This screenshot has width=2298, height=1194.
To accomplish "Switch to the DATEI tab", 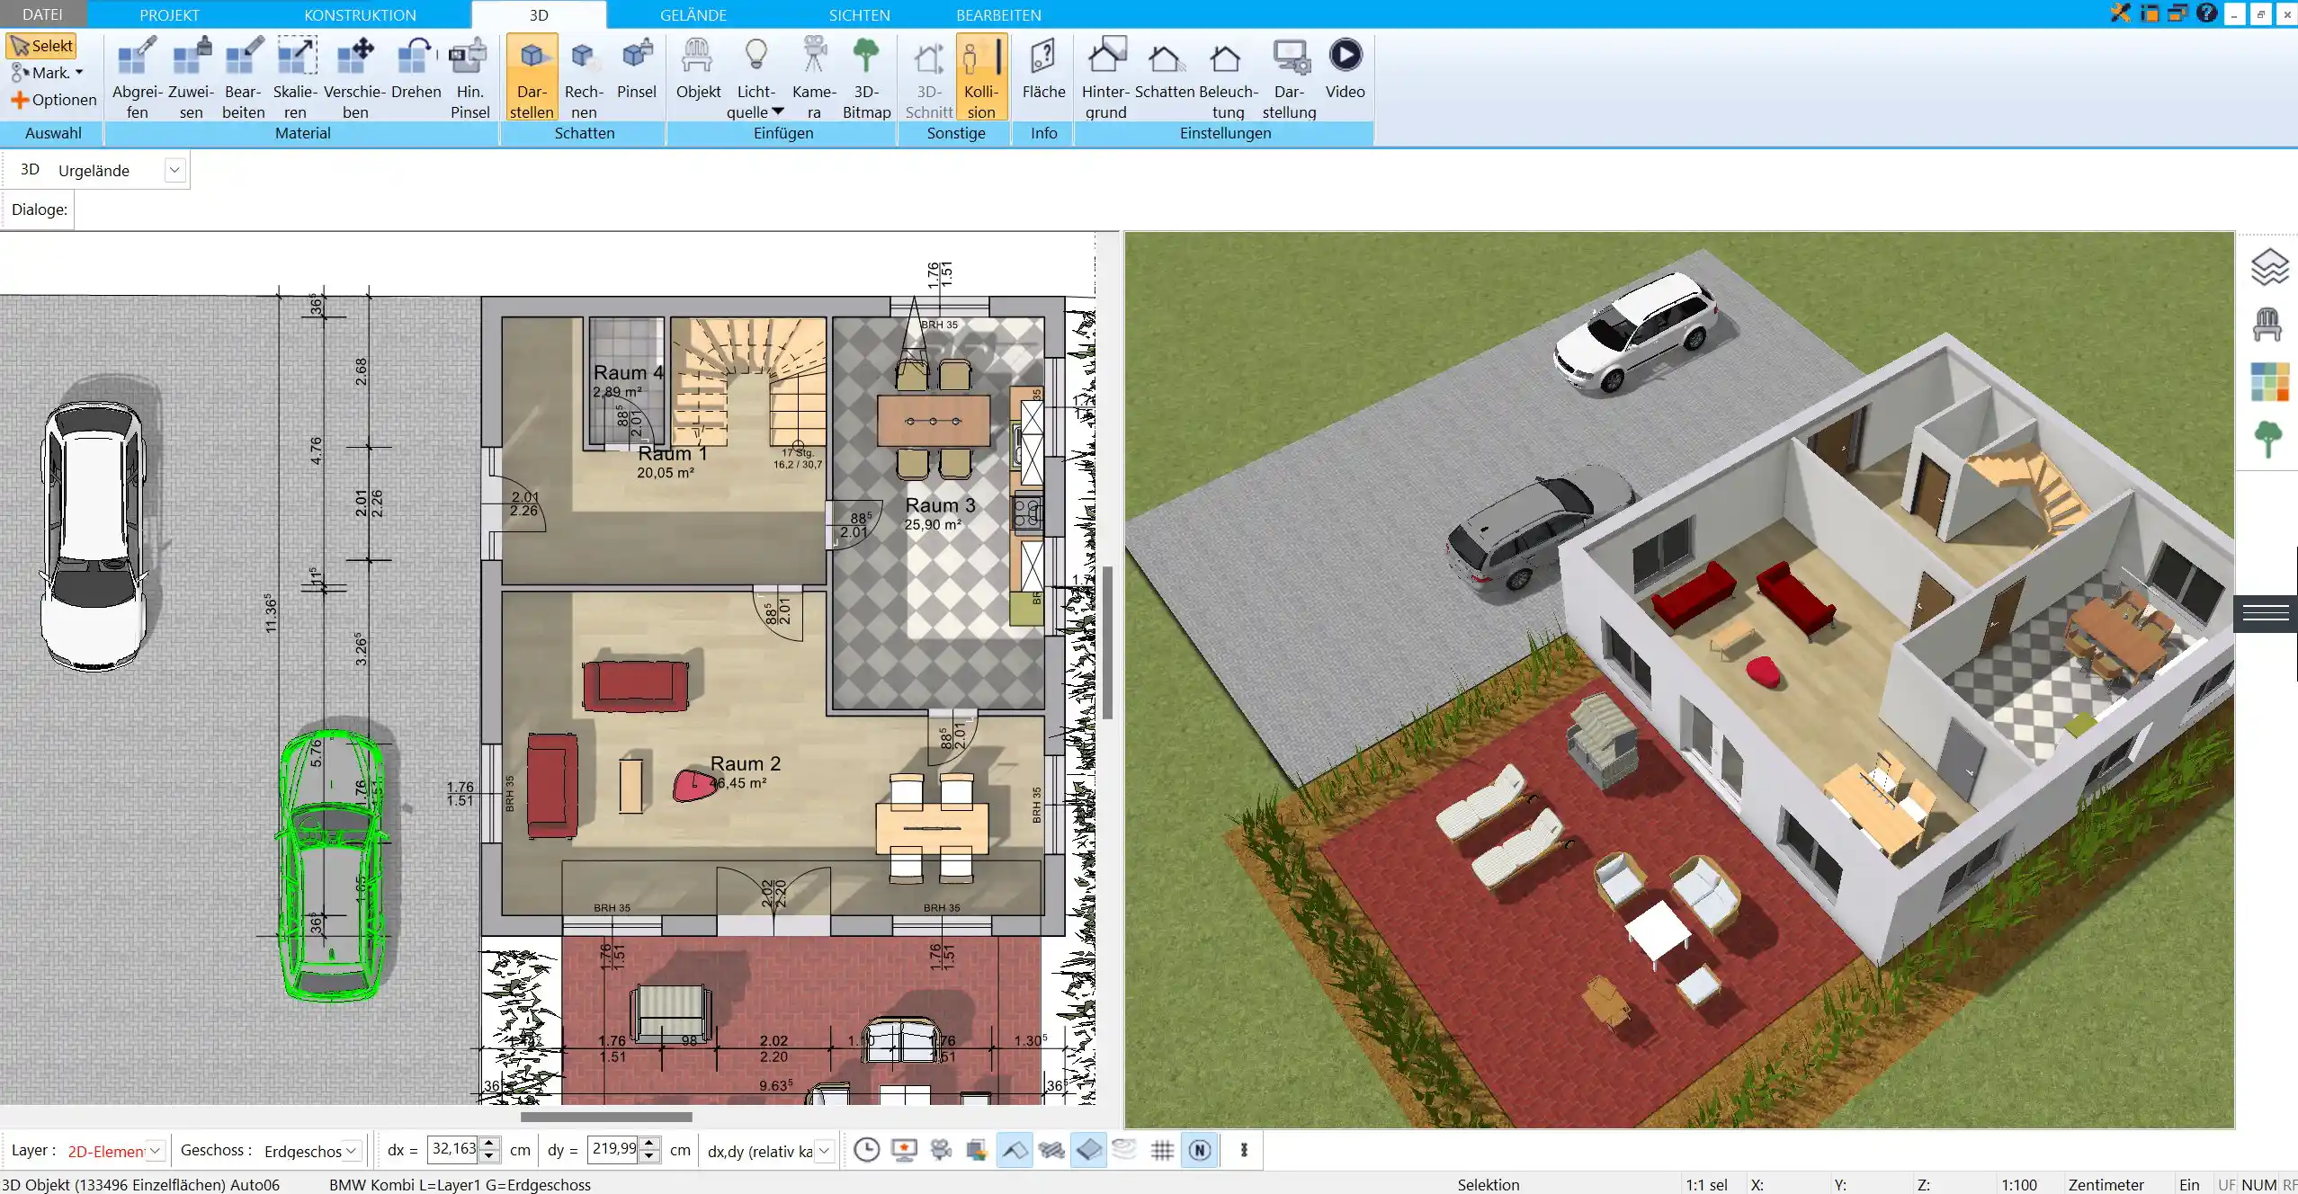I will (x=42, y=14).
